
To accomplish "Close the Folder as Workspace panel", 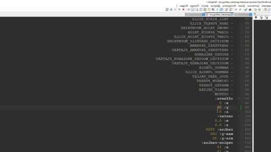I will tap(255, 14).
